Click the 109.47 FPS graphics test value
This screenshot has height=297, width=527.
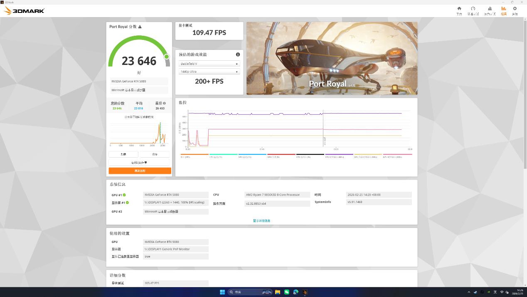pyautogui.click(x=209, y=32)
